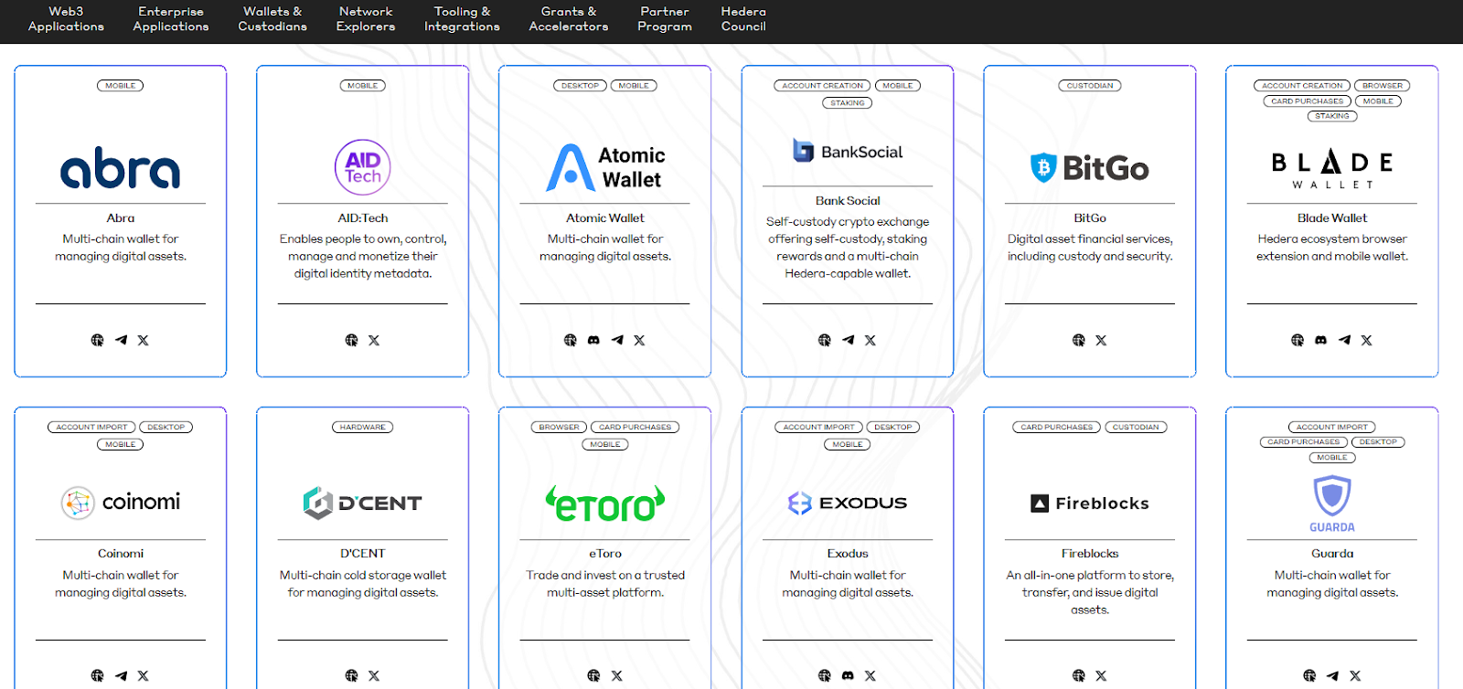This screenshot has height=689, width=1463.
Task: Visit Coinomi X profile icon
Action: (x=143, y=675)
